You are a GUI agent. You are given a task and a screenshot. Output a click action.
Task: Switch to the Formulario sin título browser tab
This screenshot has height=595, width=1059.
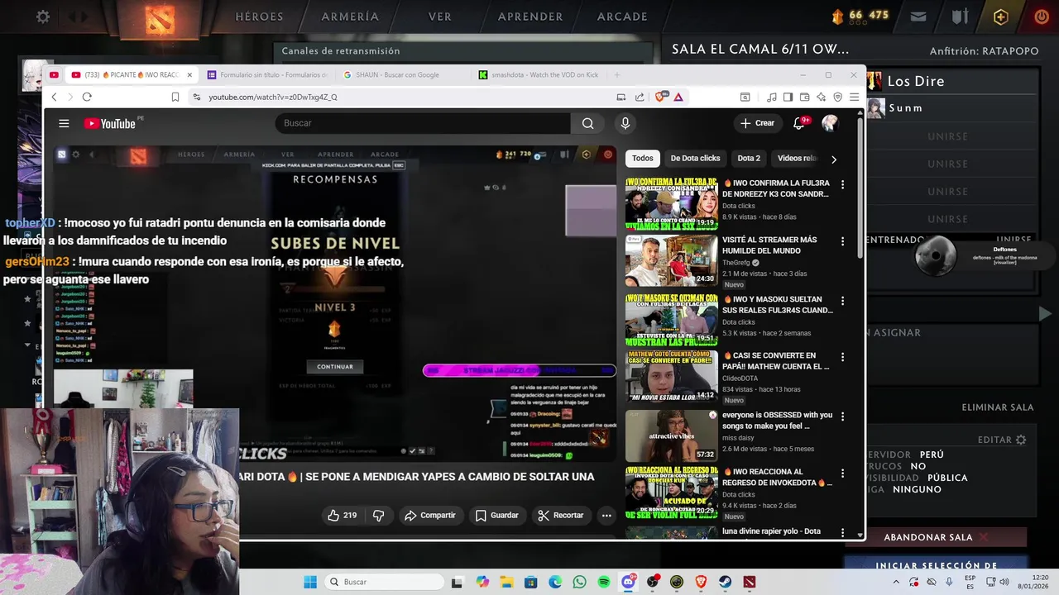(x=266, y=74)
